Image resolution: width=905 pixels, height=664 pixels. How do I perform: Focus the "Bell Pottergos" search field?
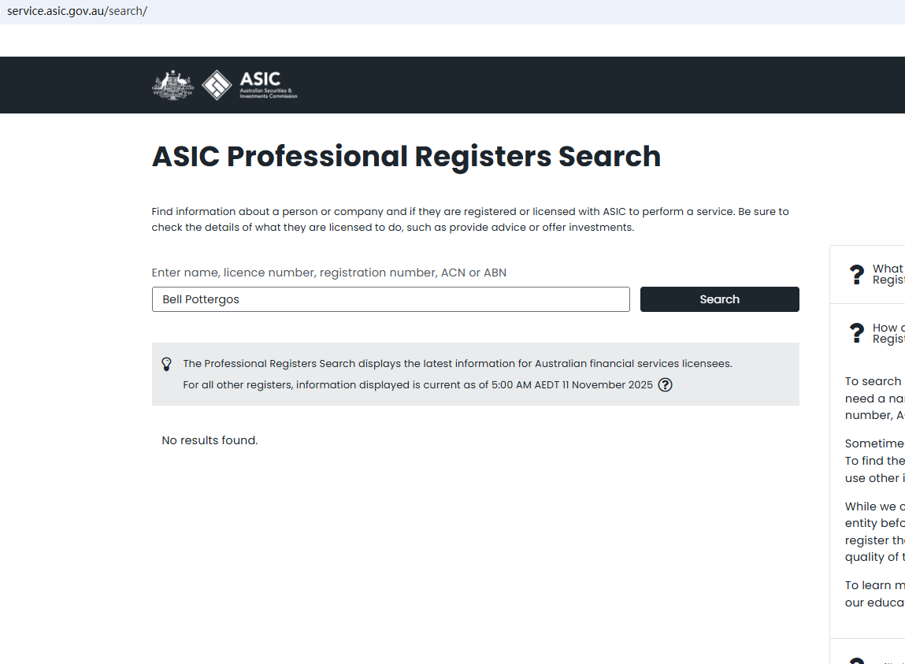(391, 299)
